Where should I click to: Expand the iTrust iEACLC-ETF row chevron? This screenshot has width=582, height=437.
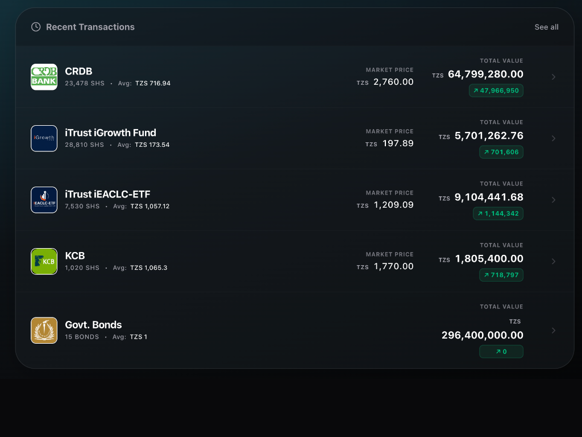click(554, 200)
